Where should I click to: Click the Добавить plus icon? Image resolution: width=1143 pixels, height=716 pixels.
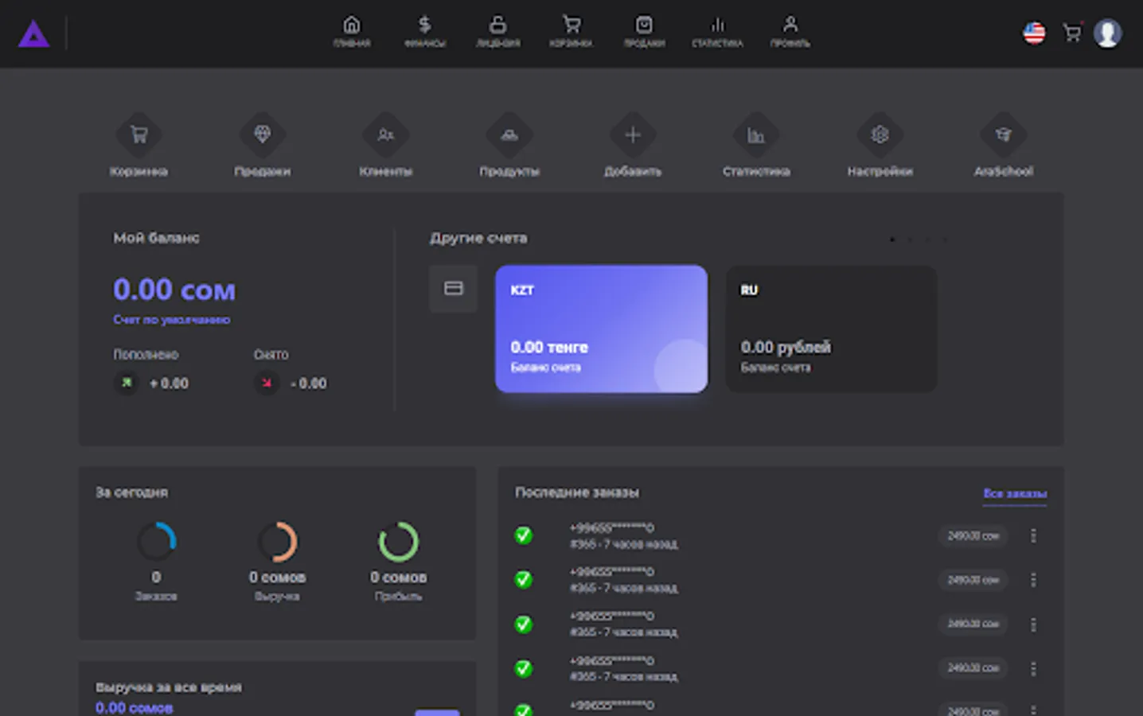click(633, 135)
